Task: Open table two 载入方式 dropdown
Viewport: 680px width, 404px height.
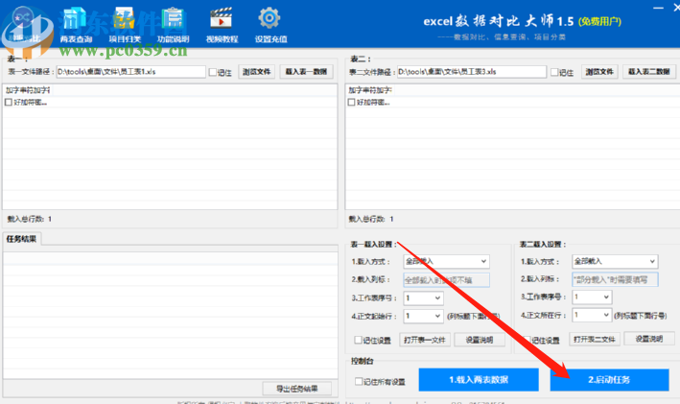Action: (615, 261)
